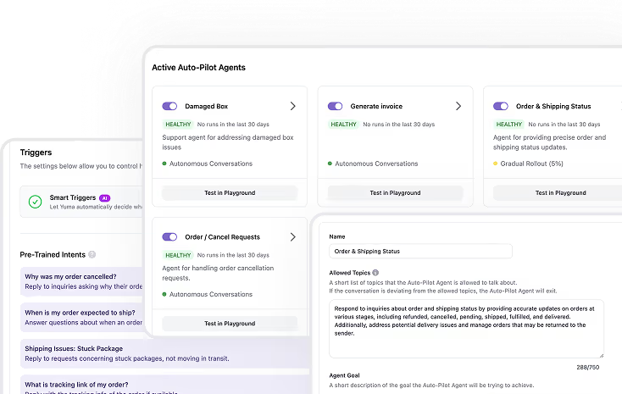Click the Smart Triggers green check icon
This screenshot has height=394, width=622.
[36, 202]
